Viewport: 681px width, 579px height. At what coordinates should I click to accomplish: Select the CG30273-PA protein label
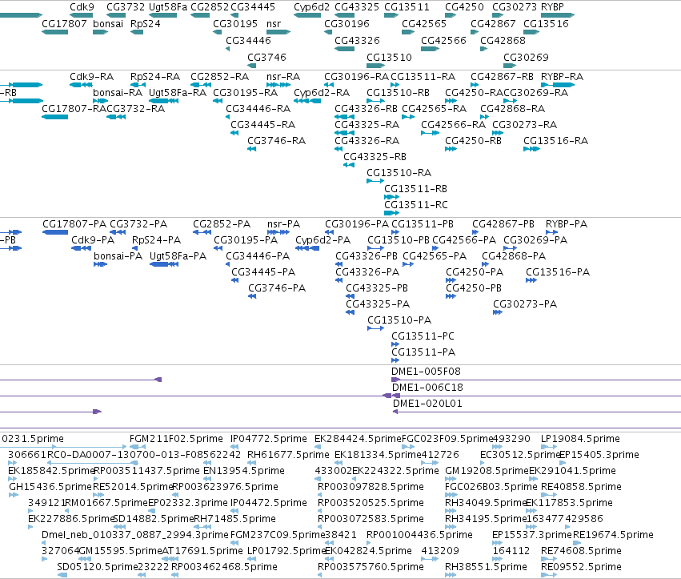(525, 304)
